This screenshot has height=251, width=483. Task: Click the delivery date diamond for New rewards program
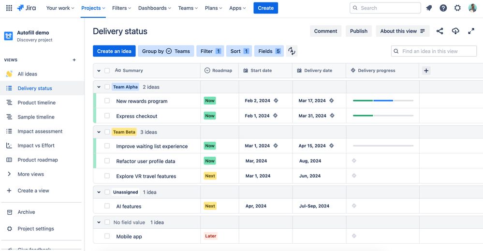coord(332,101)
